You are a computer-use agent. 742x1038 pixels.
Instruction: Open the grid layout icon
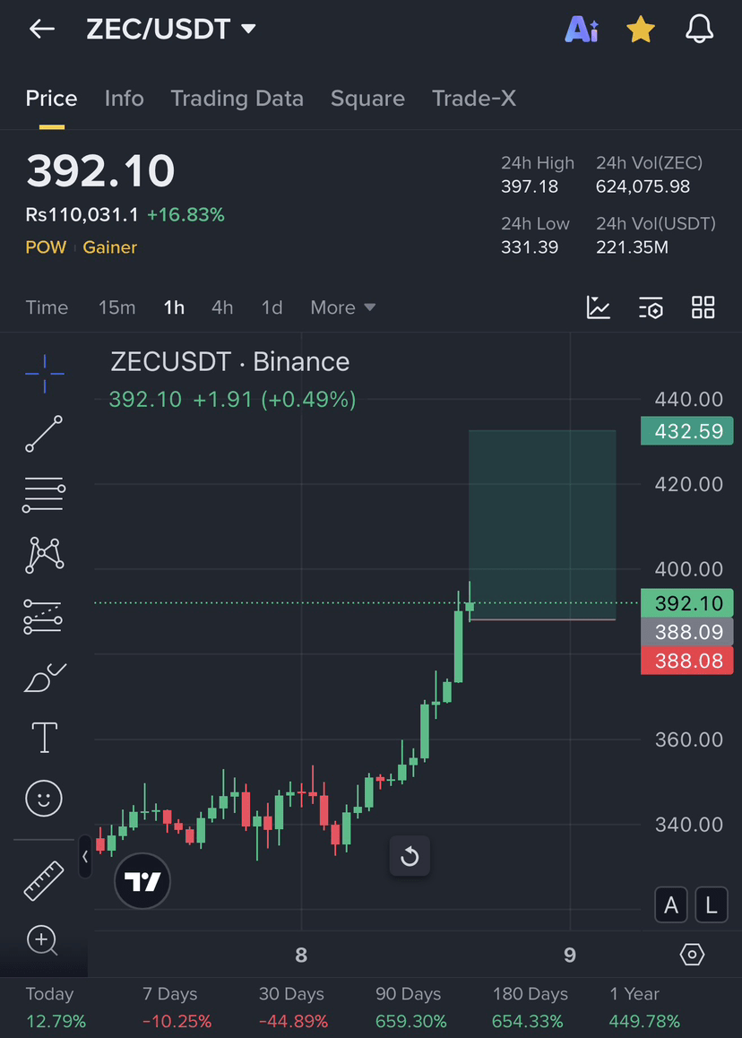703,307
